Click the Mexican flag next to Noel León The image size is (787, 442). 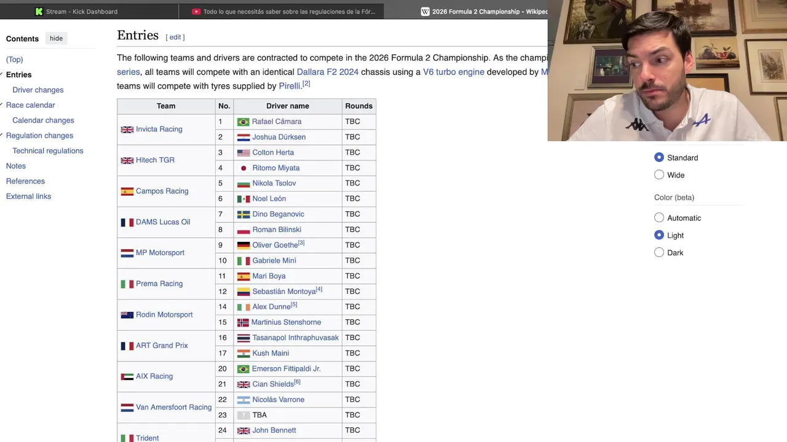tap(243, 199)
